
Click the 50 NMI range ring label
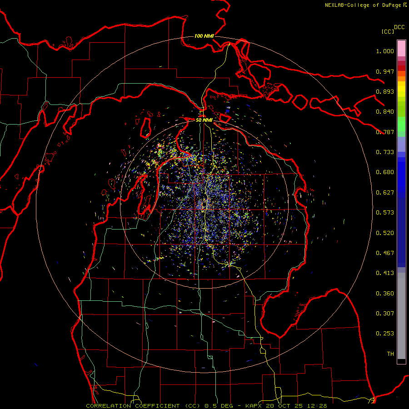[x=204, y=120]
